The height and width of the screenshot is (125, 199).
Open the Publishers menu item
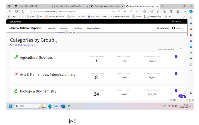tap(78, 28)
